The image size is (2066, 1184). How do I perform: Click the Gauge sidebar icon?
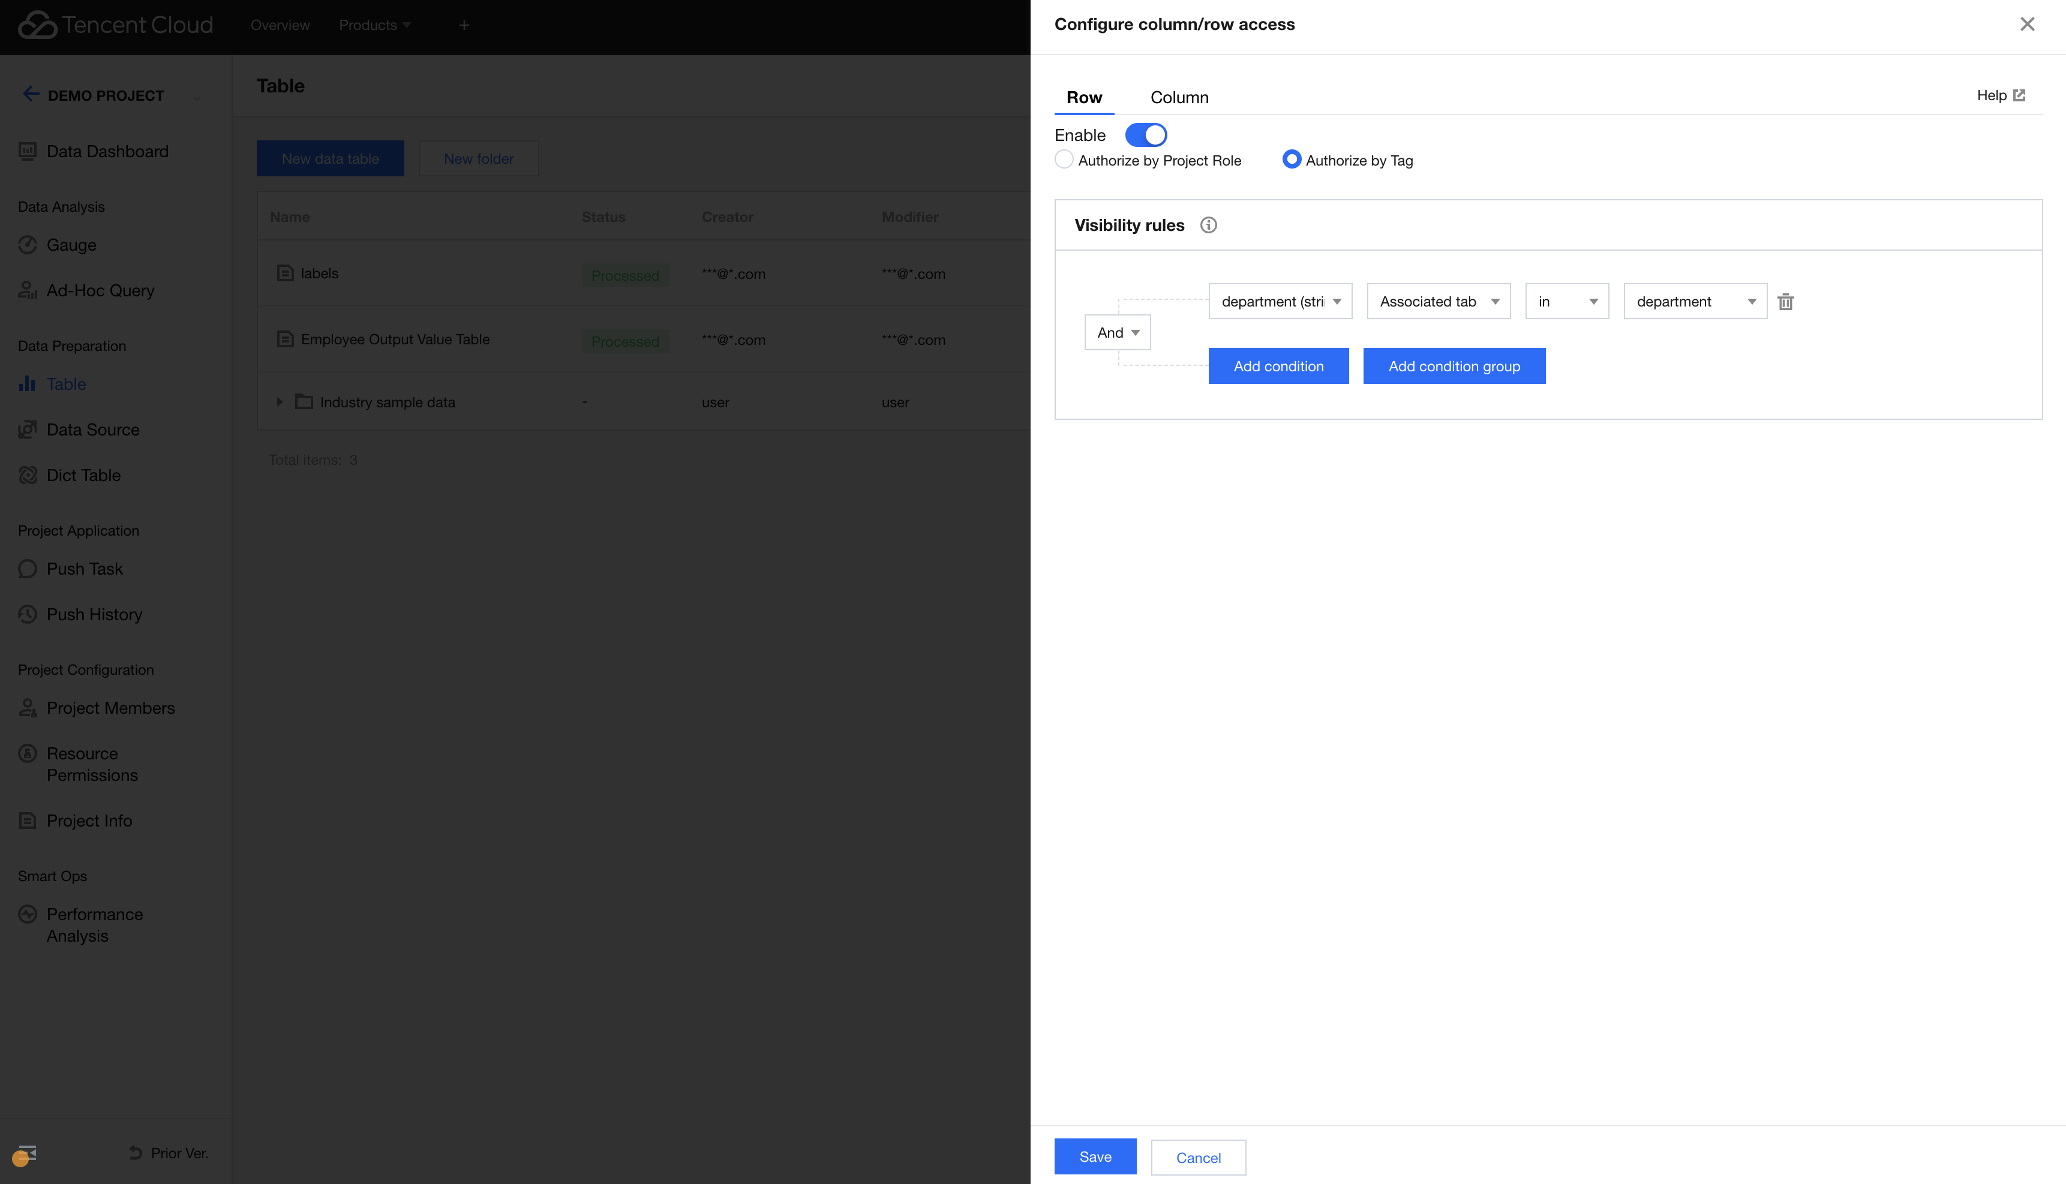28,245
